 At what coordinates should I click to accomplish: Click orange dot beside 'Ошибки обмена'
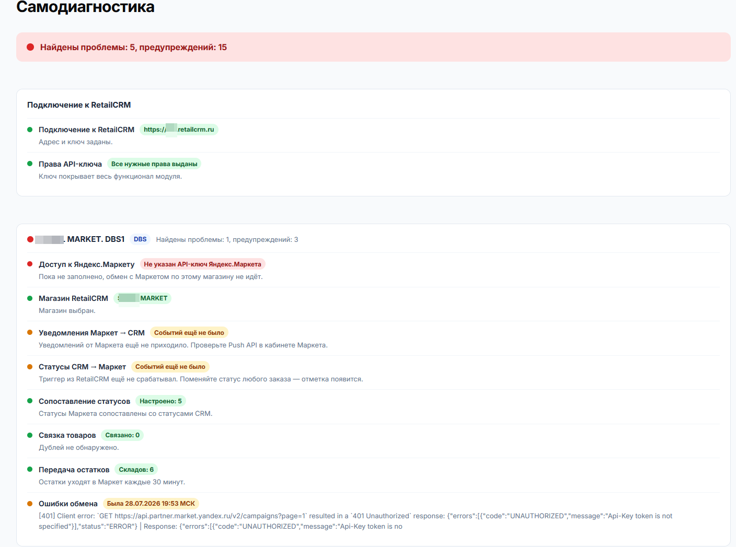tap(30, 504)
